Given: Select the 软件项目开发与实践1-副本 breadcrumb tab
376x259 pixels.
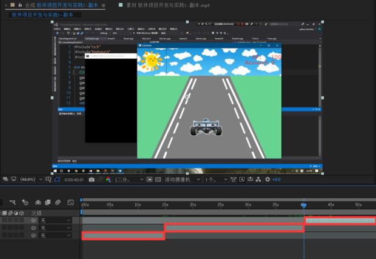Looking at the screenshot, I should tap(42, 15).
